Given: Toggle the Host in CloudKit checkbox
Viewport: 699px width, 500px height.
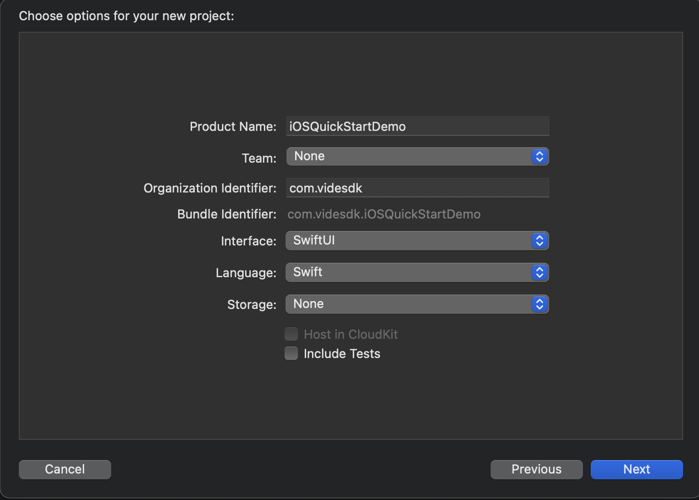Looking at the screenshot, I should tap(291, 334).
